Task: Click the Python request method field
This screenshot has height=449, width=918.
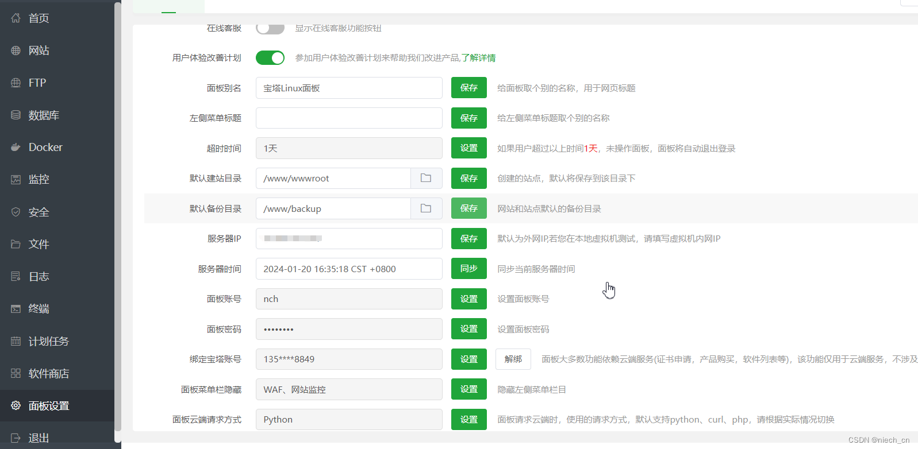Action: pos(349,419)
